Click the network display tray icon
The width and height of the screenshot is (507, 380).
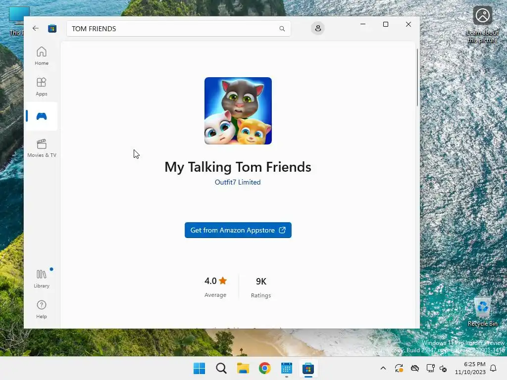click(x=430, y=368)
